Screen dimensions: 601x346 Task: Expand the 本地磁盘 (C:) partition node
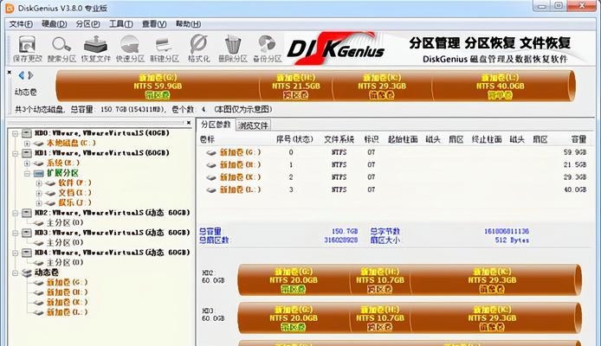[x=27, y=144]
